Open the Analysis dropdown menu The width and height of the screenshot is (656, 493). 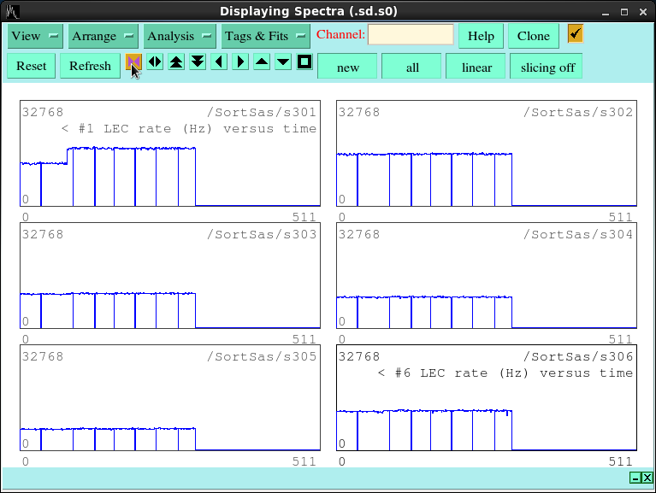(x=180, y=36)
